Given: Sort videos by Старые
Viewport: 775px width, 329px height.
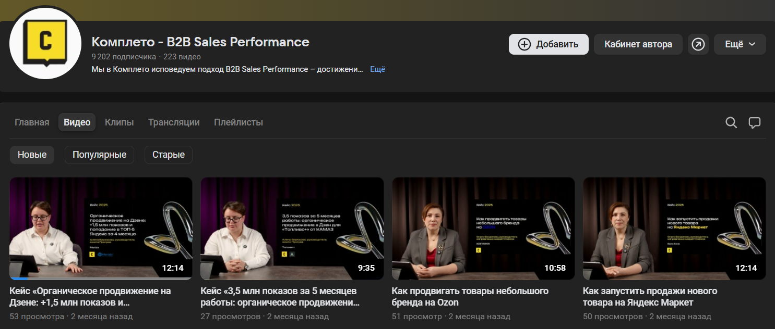Looking at the screenshot, I should click(168, 155).
